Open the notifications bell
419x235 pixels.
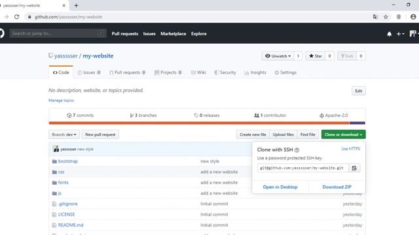point(390,34)
